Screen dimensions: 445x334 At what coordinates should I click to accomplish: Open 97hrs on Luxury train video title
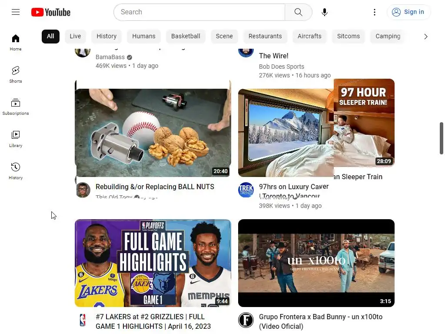[x=294, y=191]
